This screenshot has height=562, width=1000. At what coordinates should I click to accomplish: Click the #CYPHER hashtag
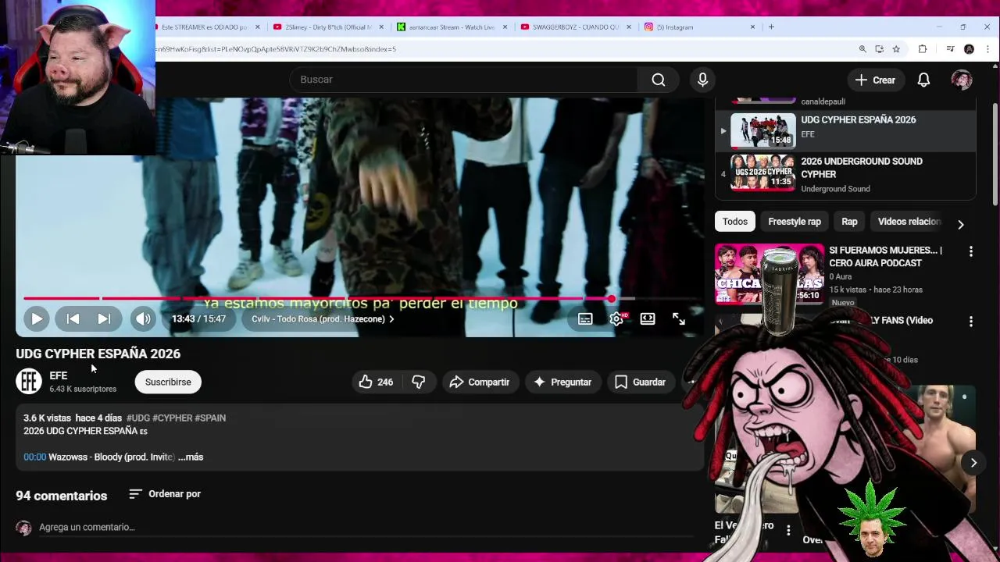[172, 418]
